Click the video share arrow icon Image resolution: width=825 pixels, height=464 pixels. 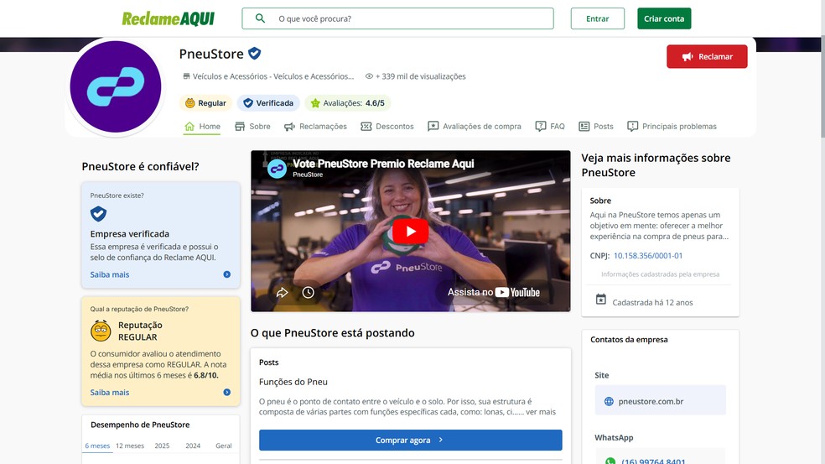coord(282,292)
